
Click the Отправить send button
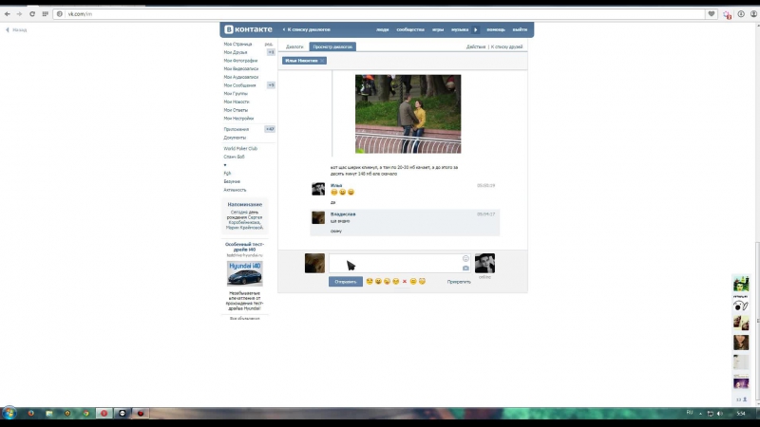pyautogui.click(x=346, y=282)
